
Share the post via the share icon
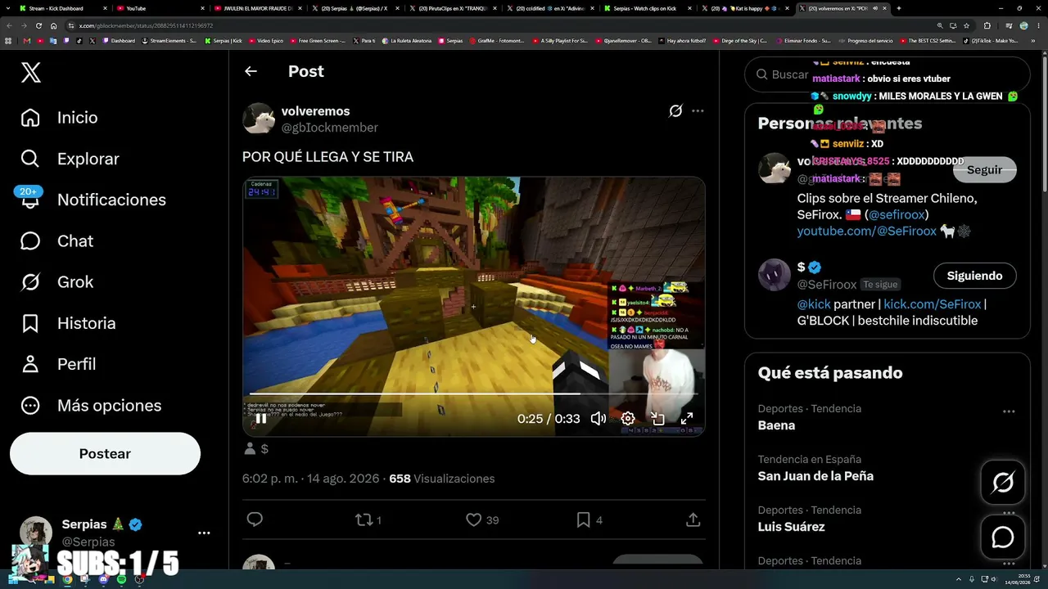(693, 519)
